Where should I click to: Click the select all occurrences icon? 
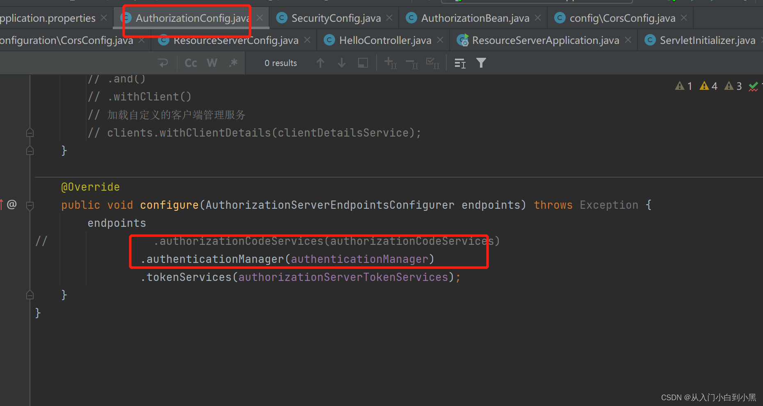tap(363, 63)
